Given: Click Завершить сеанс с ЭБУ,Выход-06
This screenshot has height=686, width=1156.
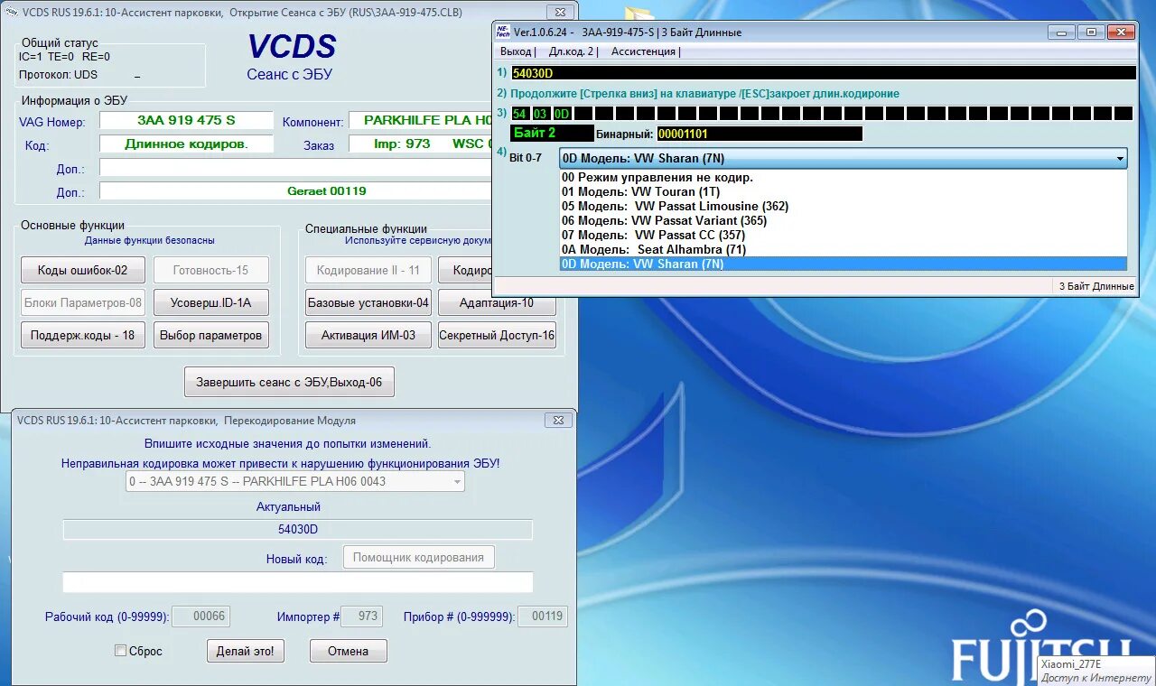Looking at the screenshot, I should [x=289, y=382].
